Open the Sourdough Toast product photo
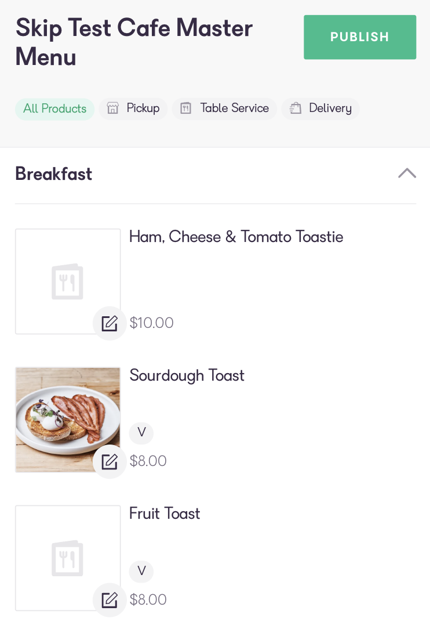 click(68, 420)
